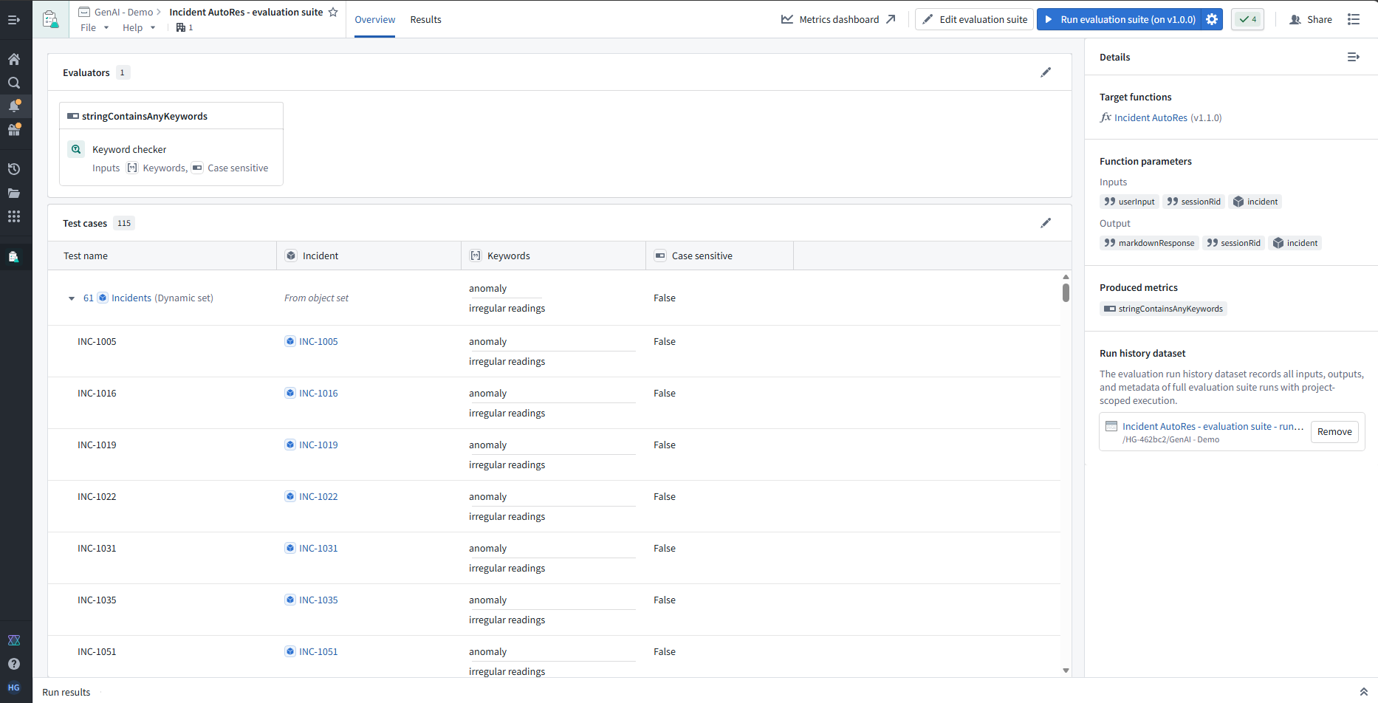
Task: Expand the Run results panel
Action: tap(1363, 692)
